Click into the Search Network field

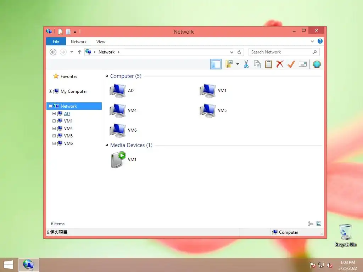[284, 52]
